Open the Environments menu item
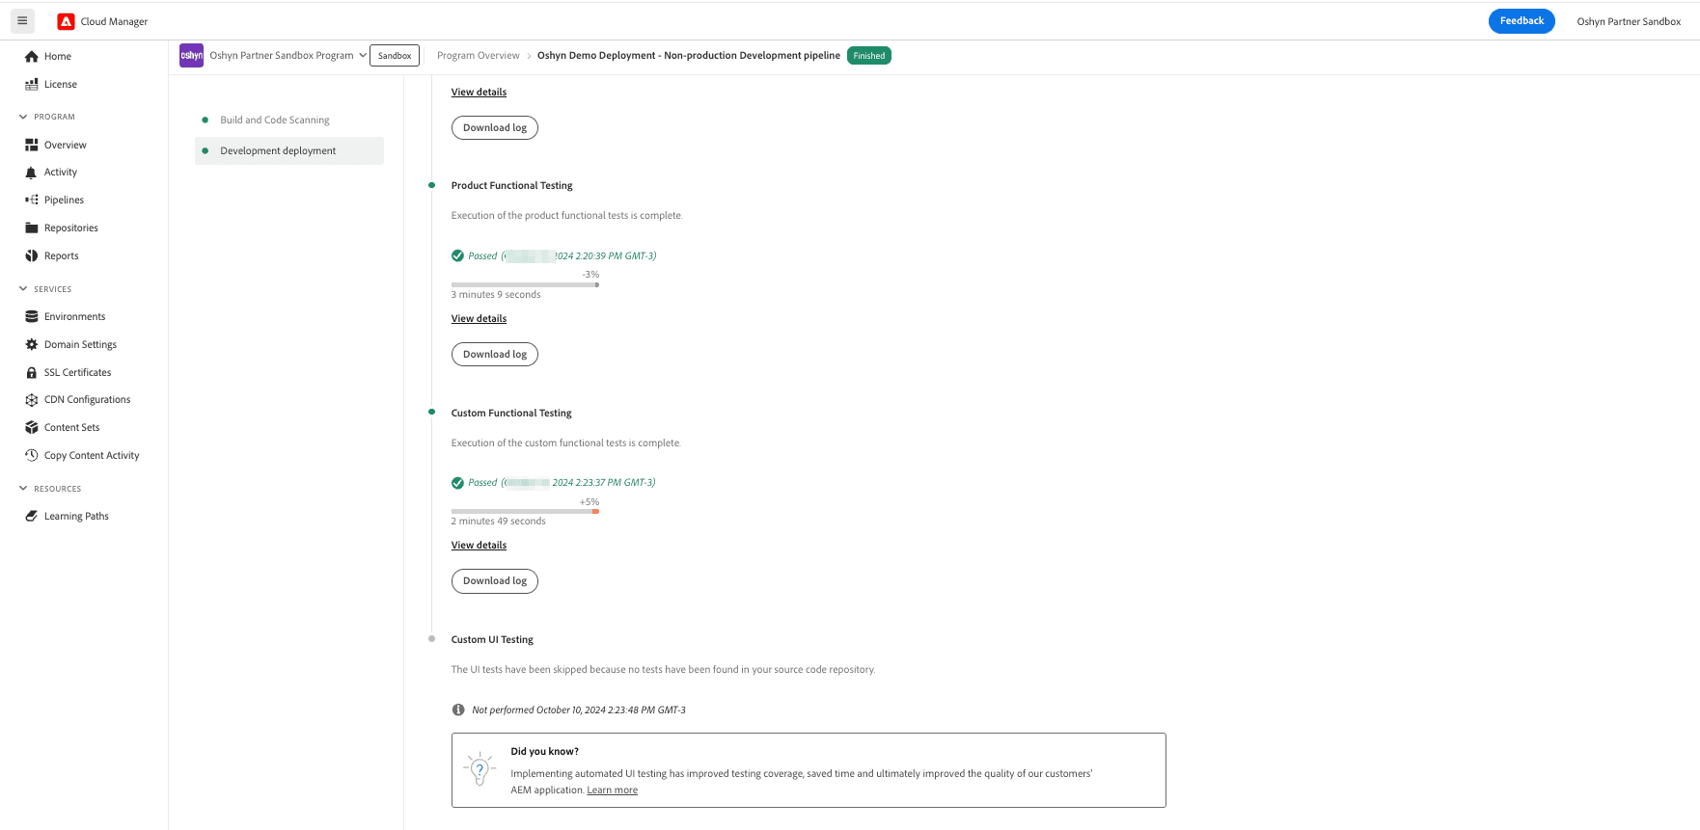 74,316
